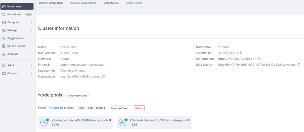Click the Create new pool button
This screenshot has height=132, width=304.
77,96
